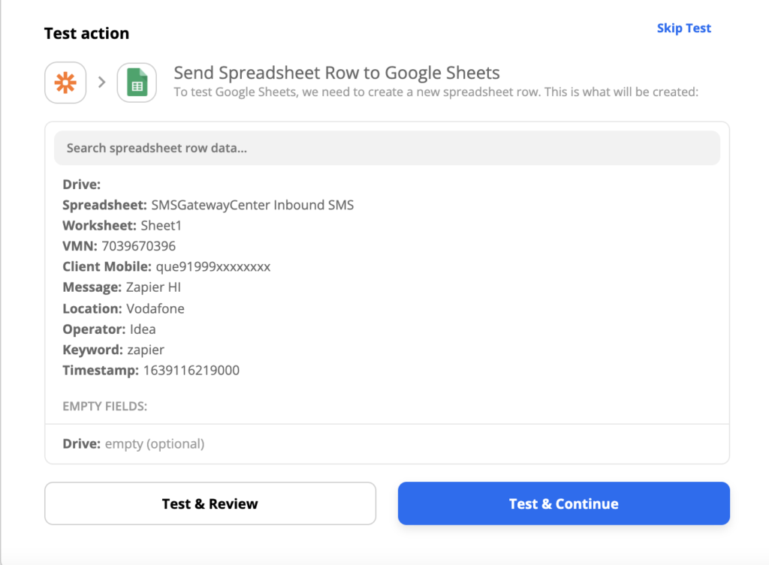The image size is (769, 565).
Task: Click the chevron arrow between app icons
Action: [x=101, y=83]
